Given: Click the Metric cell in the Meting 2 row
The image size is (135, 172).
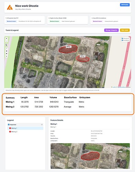Looking at the screenshot, I should click(x=81, y=107).
